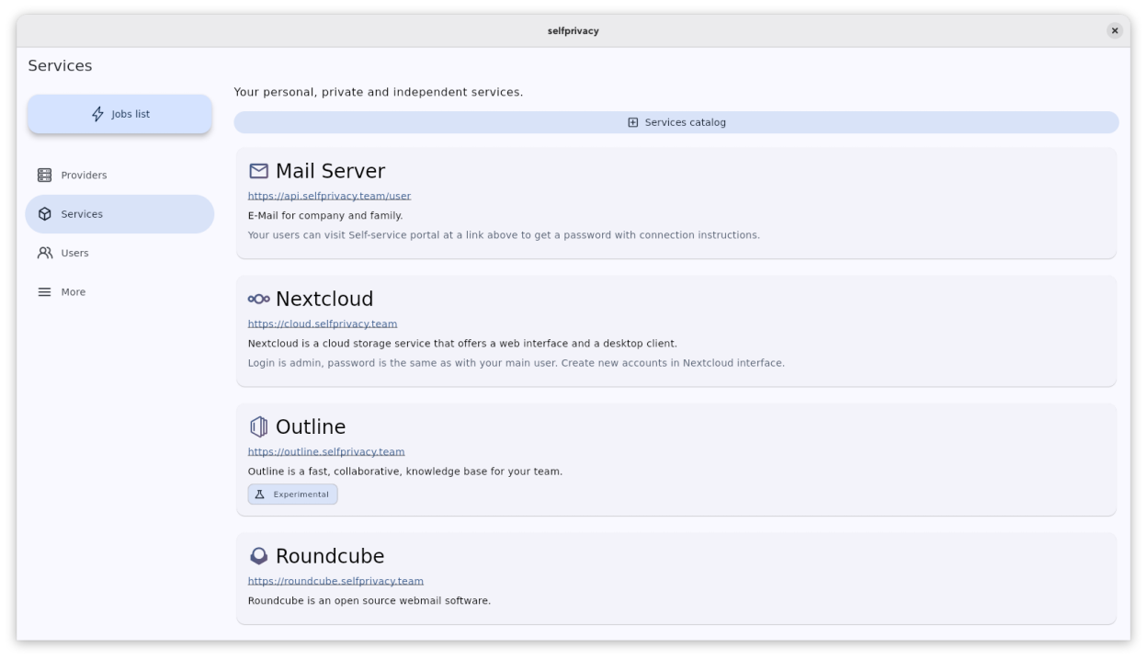Click the plus icon on Services catalog
Screen dimensions: 1147x659
[x=632, y=122]
